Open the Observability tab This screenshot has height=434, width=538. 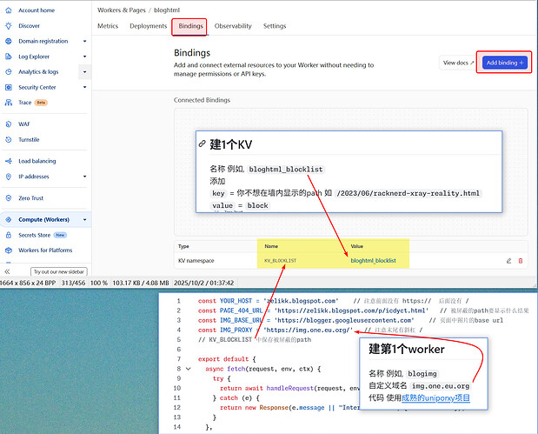[233, 26]
